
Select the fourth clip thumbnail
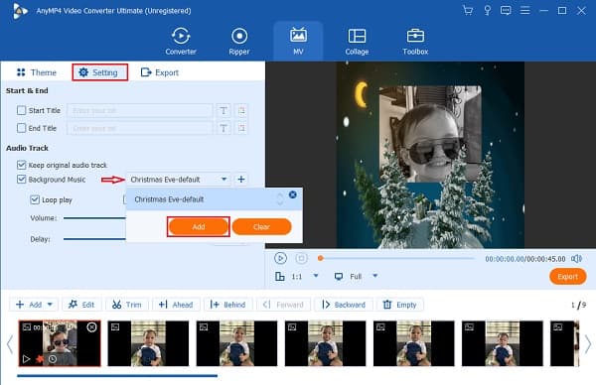pyautogui.click(x=326, y=343)
